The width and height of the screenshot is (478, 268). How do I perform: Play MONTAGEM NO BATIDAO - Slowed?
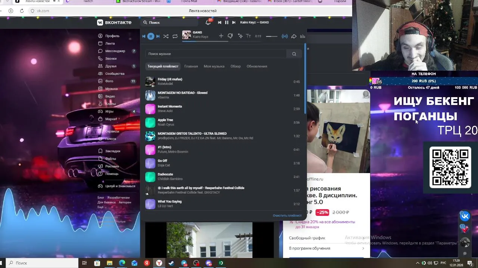pyautogui.click(x=223, y=95)
